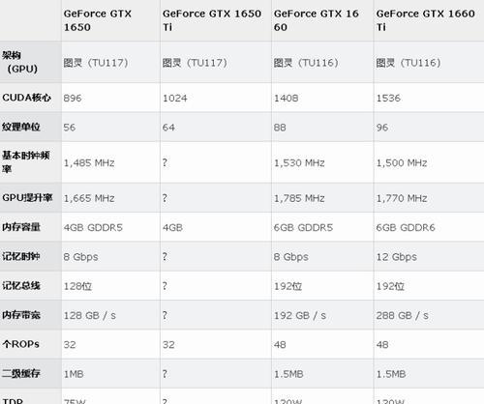The image size is (484, 404).
Task: Click the 12 Gbps memory clock cell
Action: point(397,257)
